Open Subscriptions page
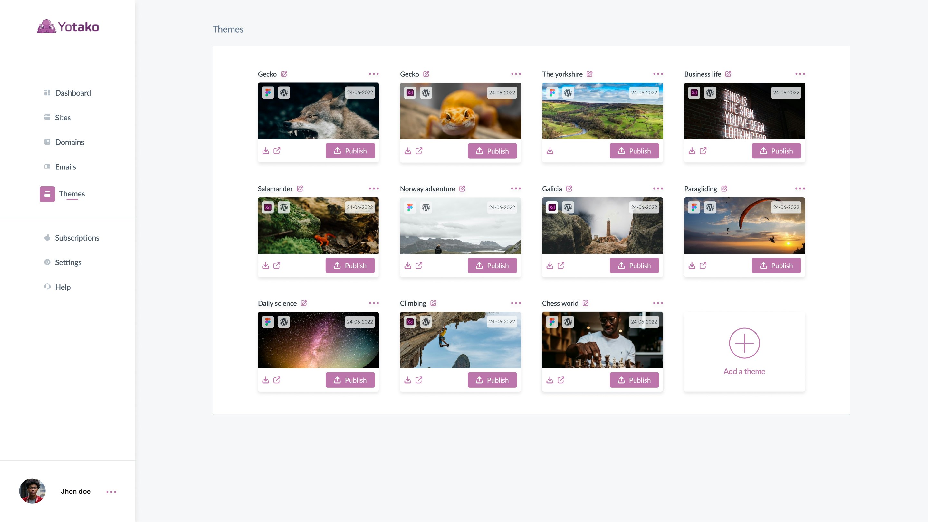The image size is (928, 522). 71,238
